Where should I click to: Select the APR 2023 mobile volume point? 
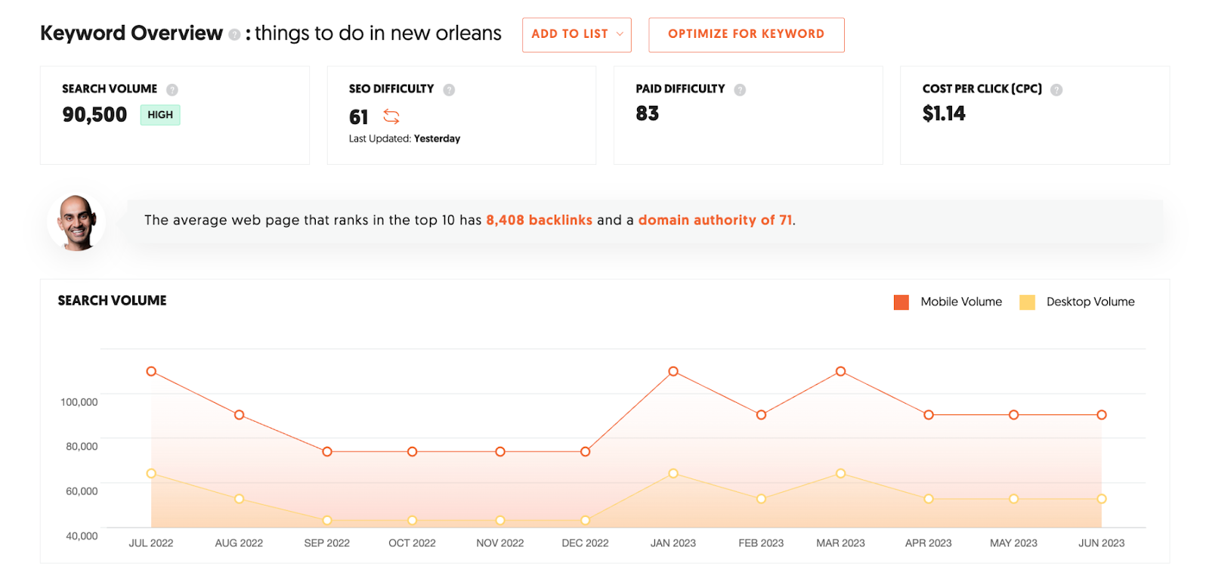(x=929, y=415)
